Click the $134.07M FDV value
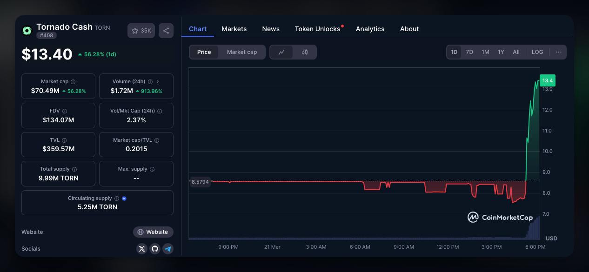This screenshot has height=272, width=589. 59,120
